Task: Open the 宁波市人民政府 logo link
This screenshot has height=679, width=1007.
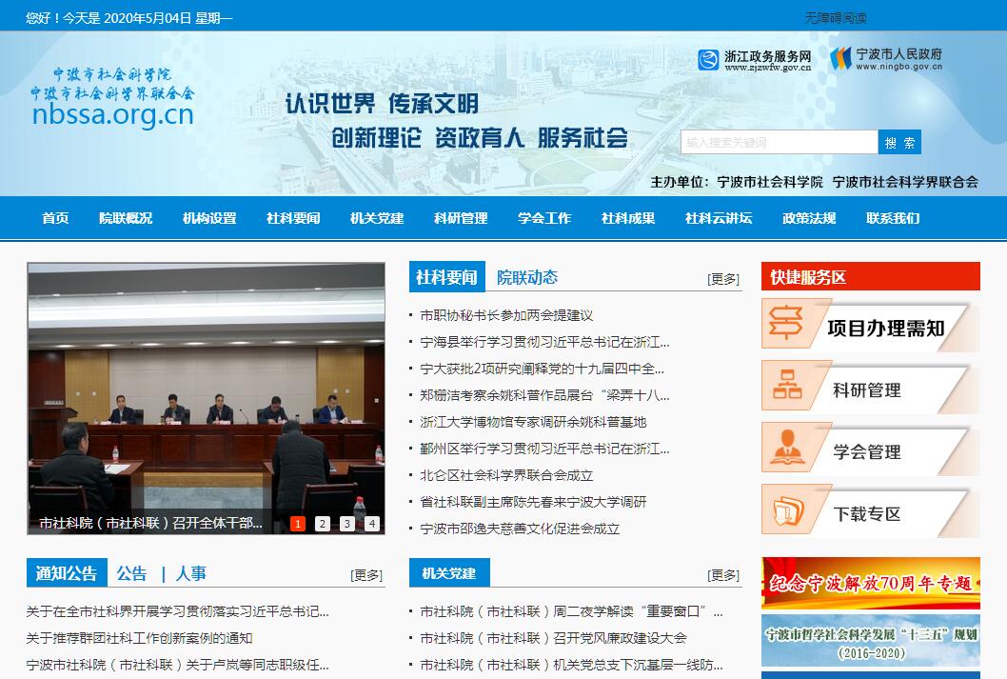Action: 885,59
